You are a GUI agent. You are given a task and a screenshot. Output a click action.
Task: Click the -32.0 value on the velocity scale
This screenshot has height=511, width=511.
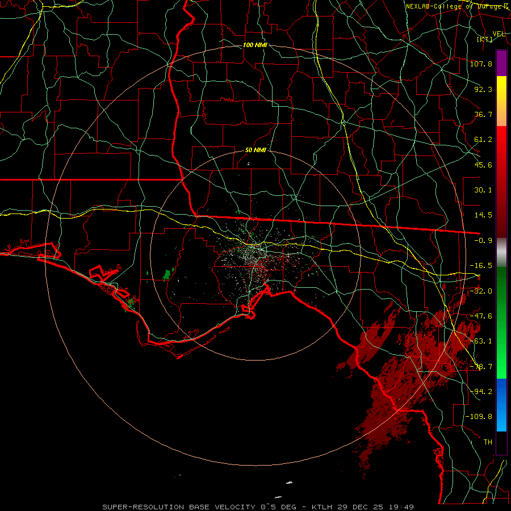pyautogui.click(x=481, y=291)
